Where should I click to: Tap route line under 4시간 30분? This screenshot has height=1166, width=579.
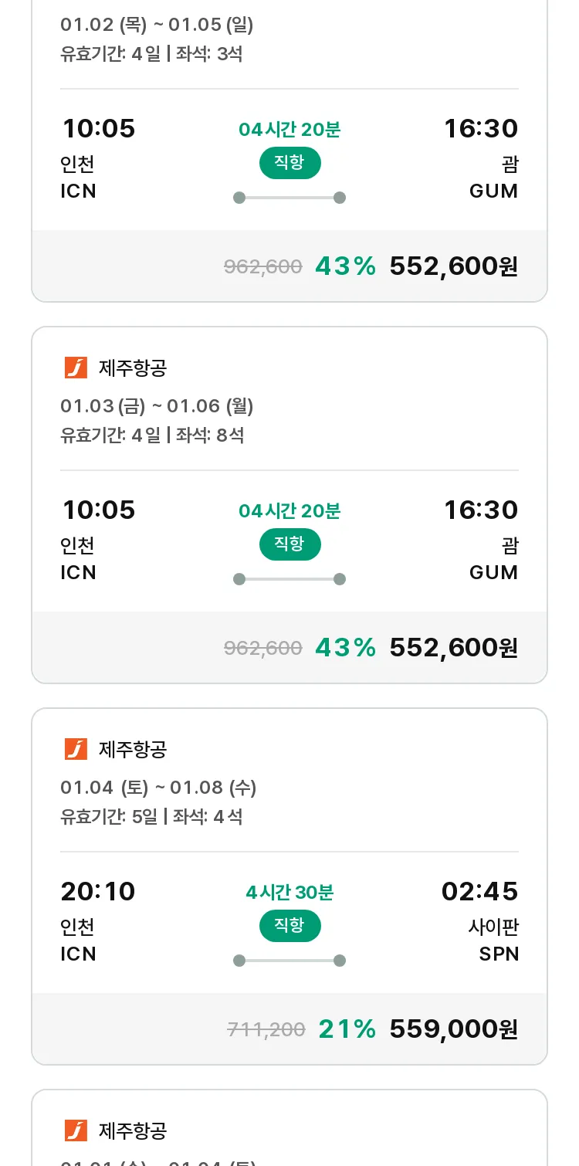click(x=289, y=961)
